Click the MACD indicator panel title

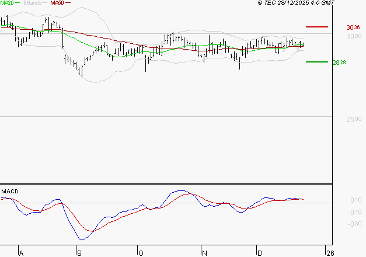(x=10, y=192)
